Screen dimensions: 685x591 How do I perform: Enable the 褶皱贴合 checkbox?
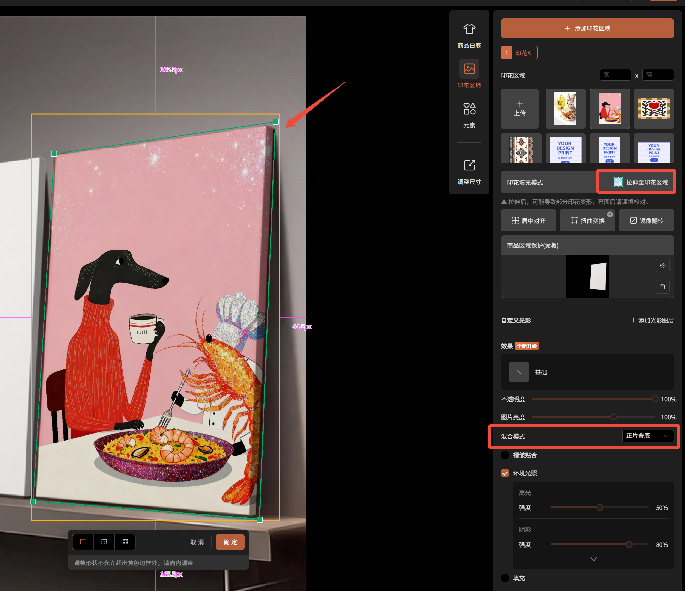click(x=505, y=455)
